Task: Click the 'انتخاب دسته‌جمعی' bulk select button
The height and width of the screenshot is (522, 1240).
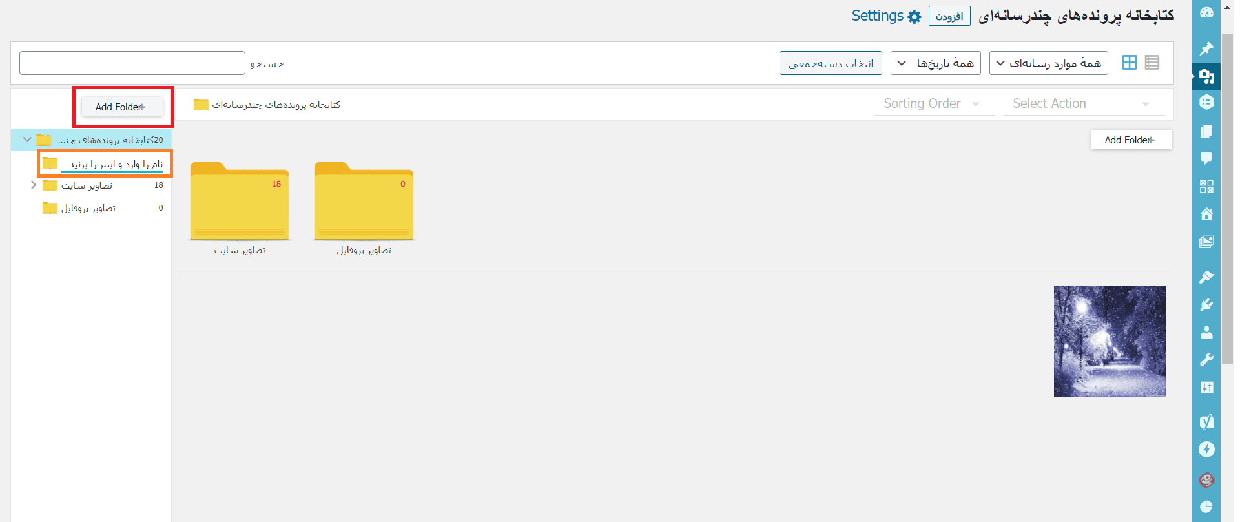Action: click(x=830, y=63)
